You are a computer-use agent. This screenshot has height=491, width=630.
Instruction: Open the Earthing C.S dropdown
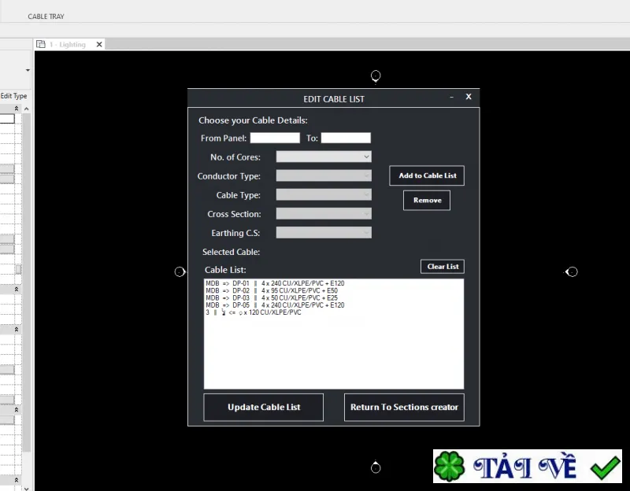[324, 232]
